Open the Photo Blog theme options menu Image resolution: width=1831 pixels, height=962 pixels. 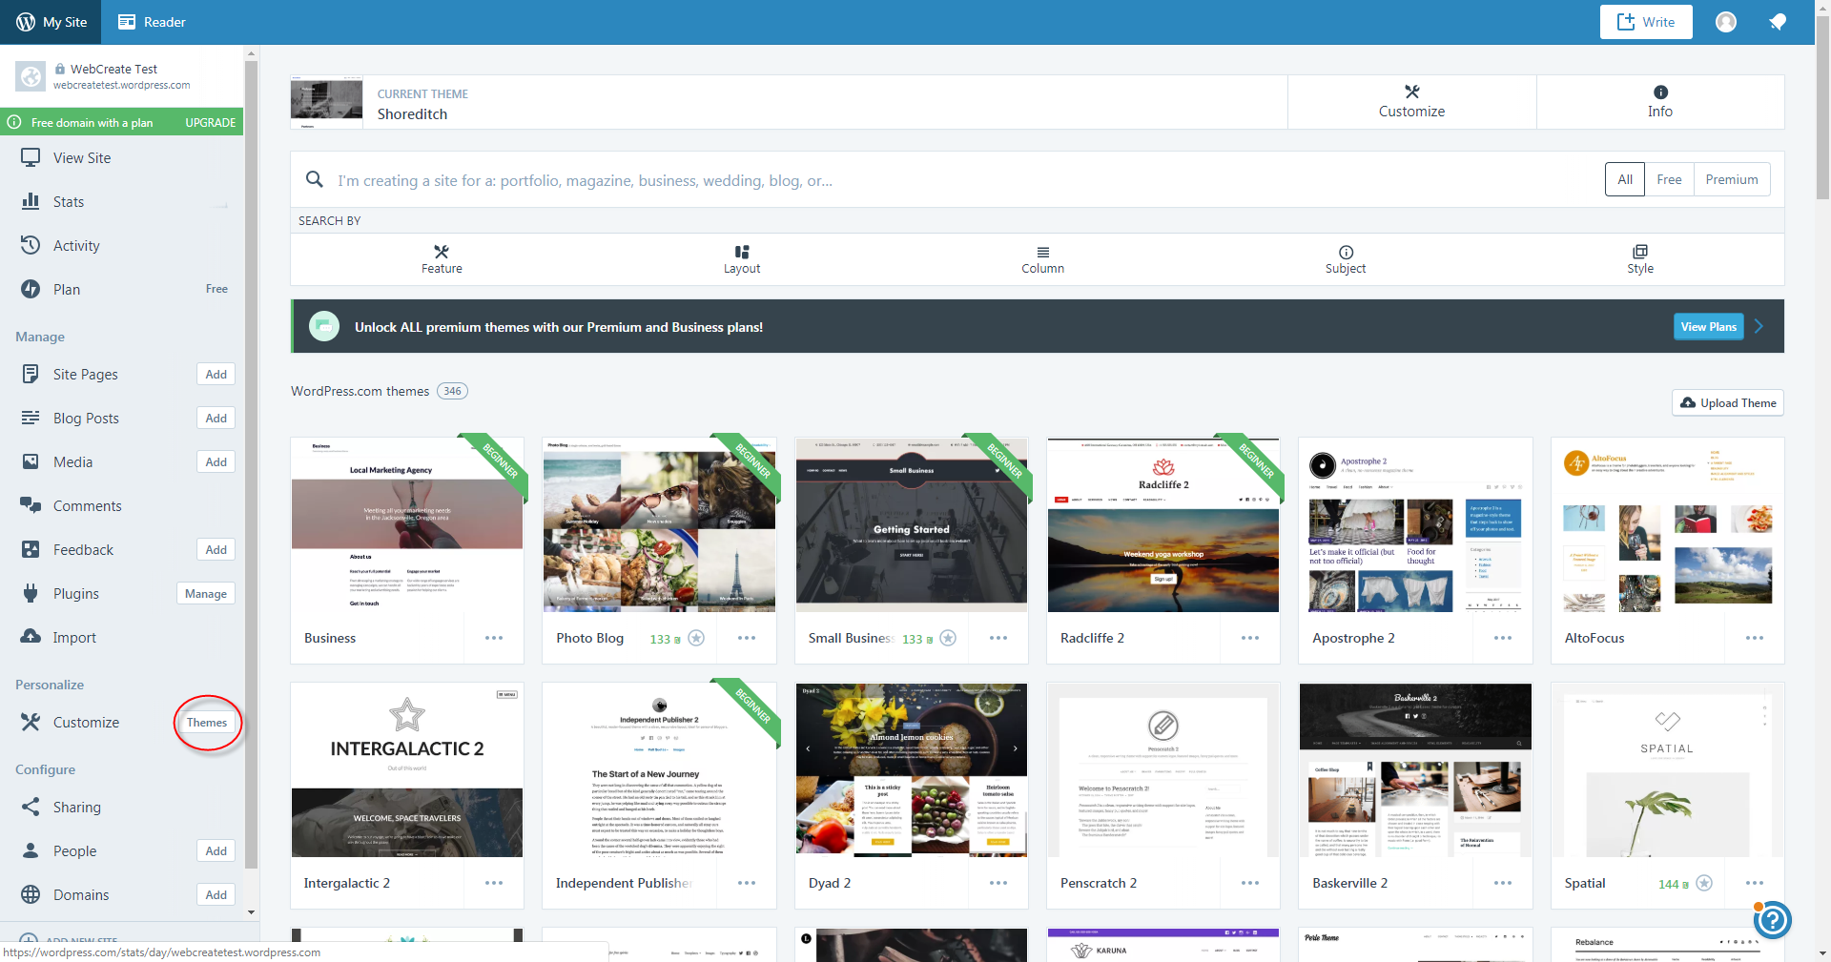tap(747, 638)
